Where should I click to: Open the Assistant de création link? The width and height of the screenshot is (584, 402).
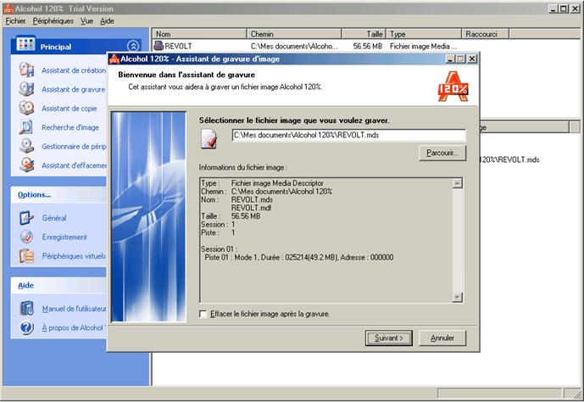pyautogui.click(x=74, y=70)
